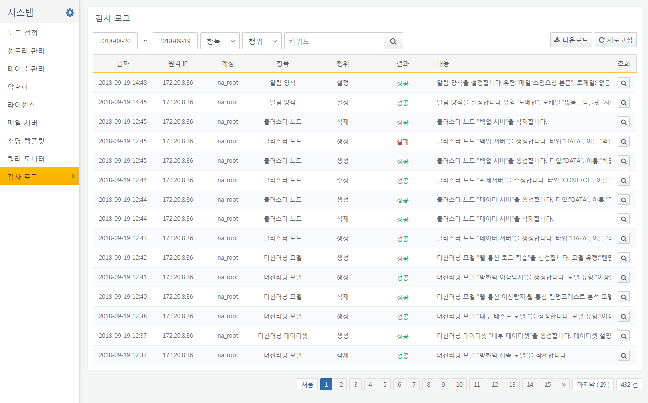Open lookup icon for 12:40 머신러닝 모델 삭제 row
The height and width of the screenshot is (403, 648).
click(624, 297)
